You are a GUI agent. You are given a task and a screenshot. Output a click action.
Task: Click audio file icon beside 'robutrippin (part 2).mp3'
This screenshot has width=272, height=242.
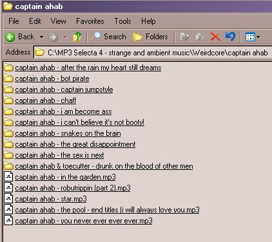pos(8,188)
